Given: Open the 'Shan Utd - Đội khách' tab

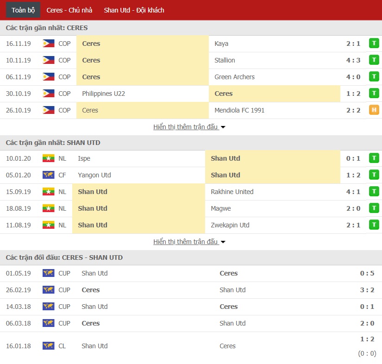Looking at the screenshot, I should [x=134, y=10].
